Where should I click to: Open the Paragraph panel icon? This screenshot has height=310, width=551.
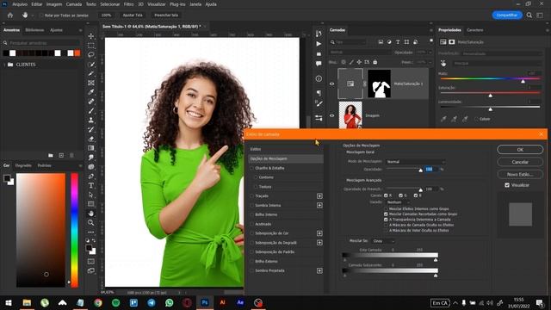(x=319, y=93)
